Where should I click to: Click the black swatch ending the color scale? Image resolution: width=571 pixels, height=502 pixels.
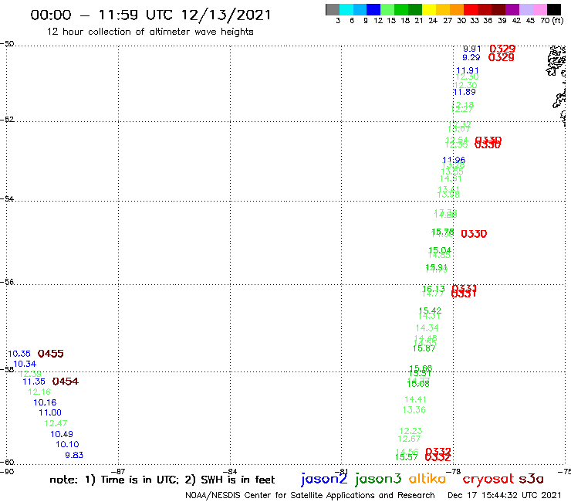[553, 9]
